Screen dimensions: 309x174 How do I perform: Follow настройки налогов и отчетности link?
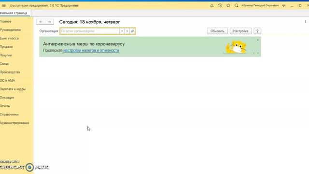click(91, 50)
